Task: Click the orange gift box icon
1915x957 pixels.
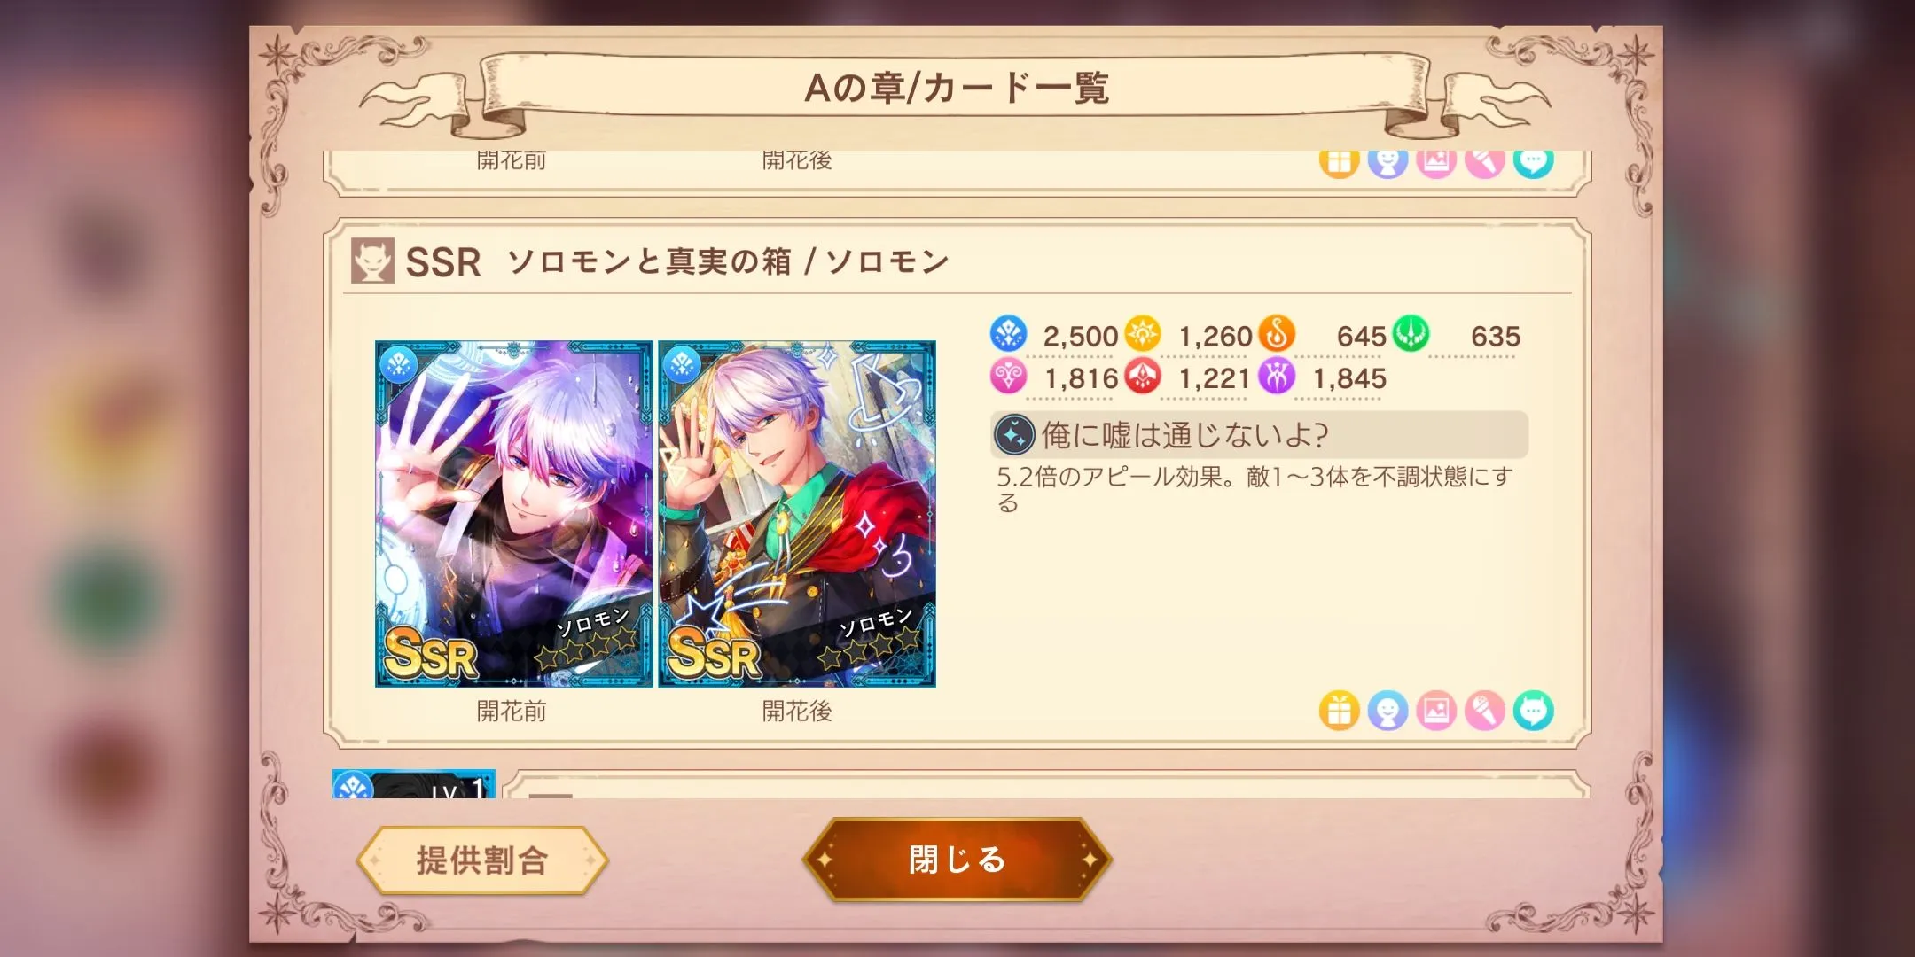Action: pos(1339,711)
